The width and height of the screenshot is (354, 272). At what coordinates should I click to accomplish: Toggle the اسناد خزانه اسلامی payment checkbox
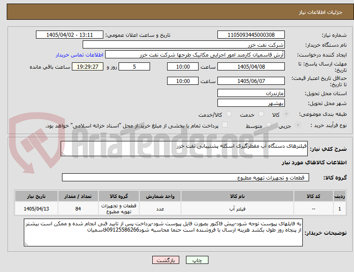(x=225, y=125)
